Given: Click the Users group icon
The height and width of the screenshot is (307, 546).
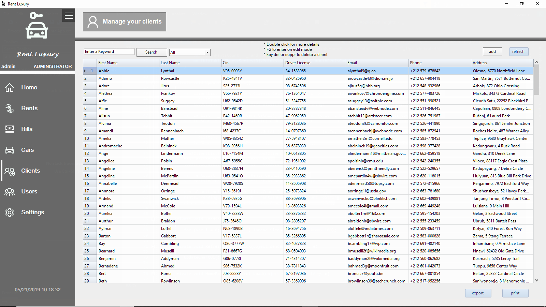Looking at the screenshot, I should pyautogui.click(x=10, y=192).
